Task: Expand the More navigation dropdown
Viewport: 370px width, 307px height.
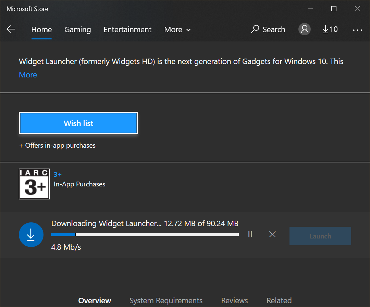Action: tap(177, 29)
